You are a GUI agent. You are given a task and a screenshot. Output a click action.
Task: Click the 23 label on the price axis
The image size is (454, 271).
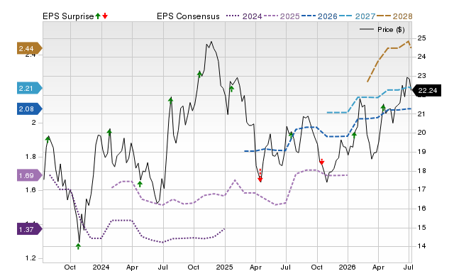point(421,76)
